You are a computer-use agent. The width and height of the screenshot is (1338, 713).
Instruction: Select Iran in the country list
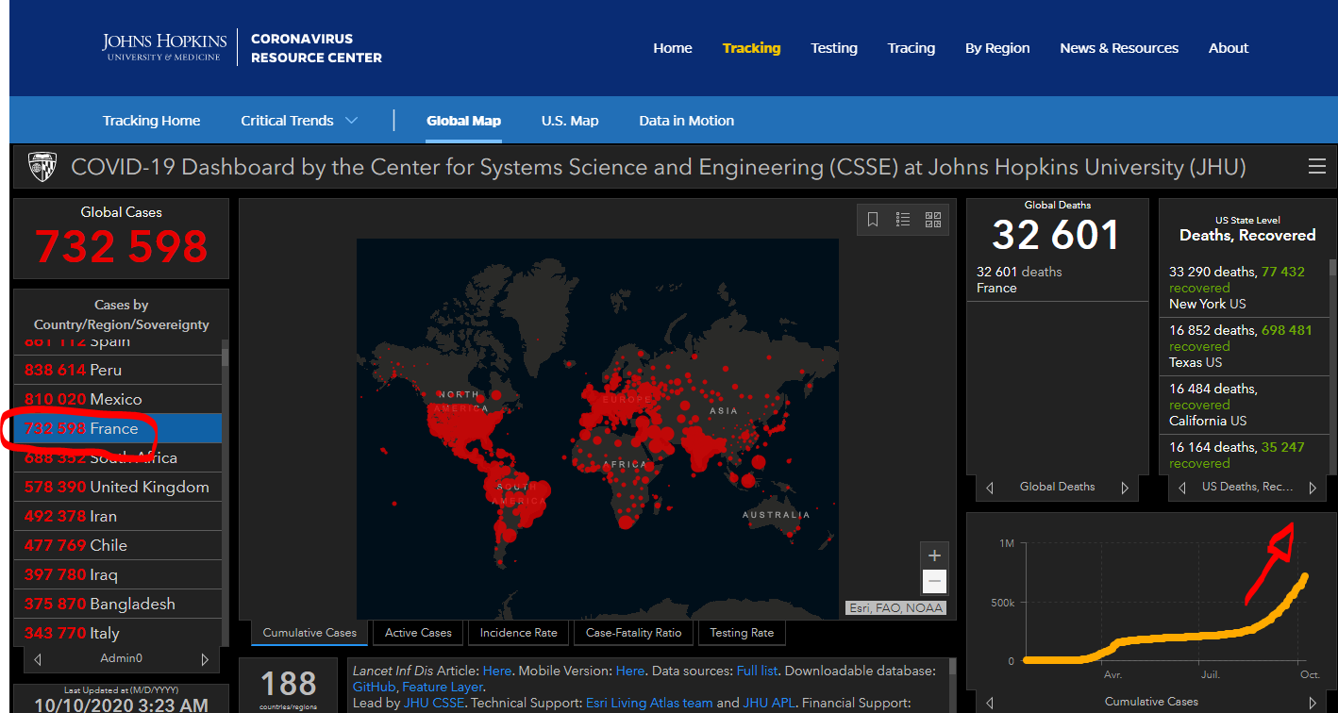[x=118, y=516]
